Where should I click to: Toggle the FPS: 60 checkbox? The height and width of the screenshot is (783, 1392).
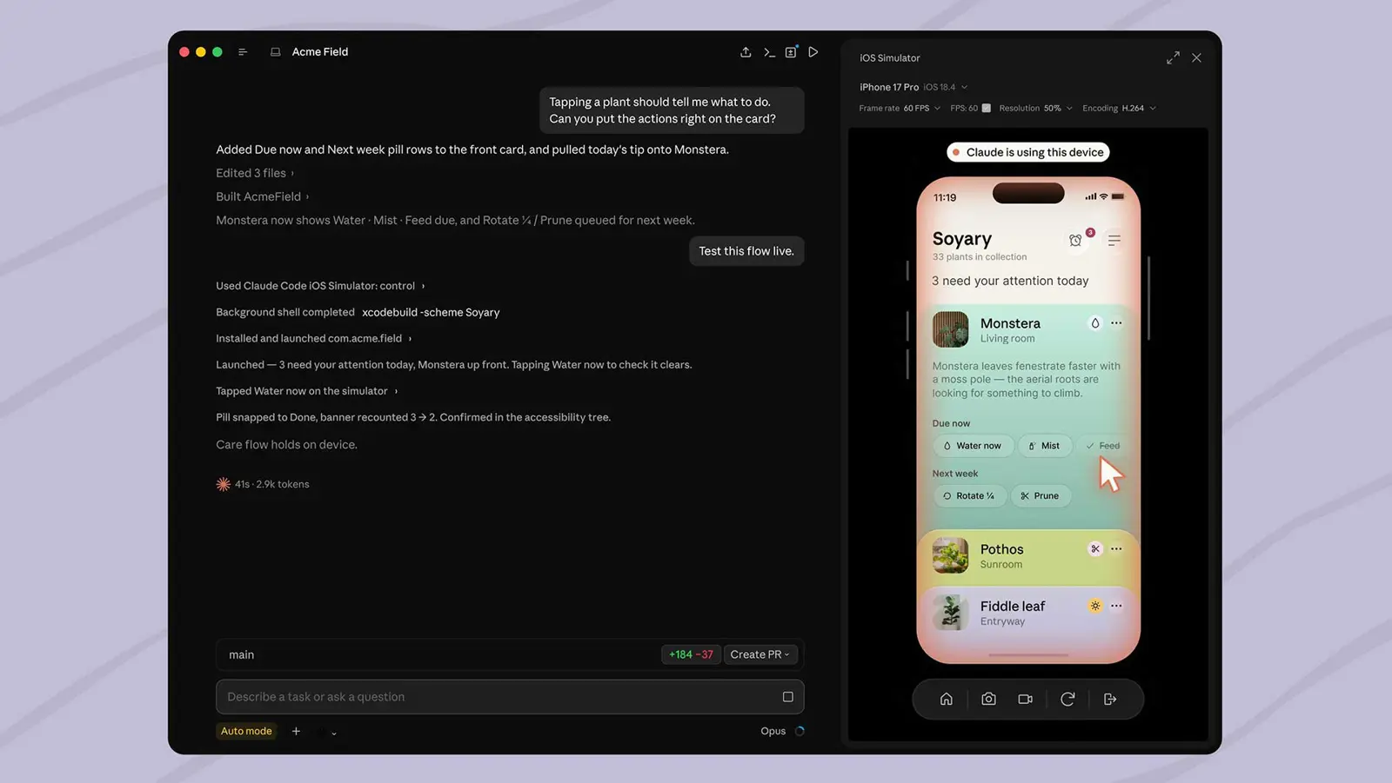pyautogui.click(x=986, y=108)
